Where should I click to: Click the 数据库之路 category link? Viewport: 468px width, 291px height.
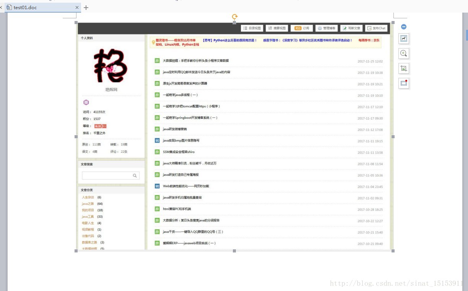tap(89, 242)
